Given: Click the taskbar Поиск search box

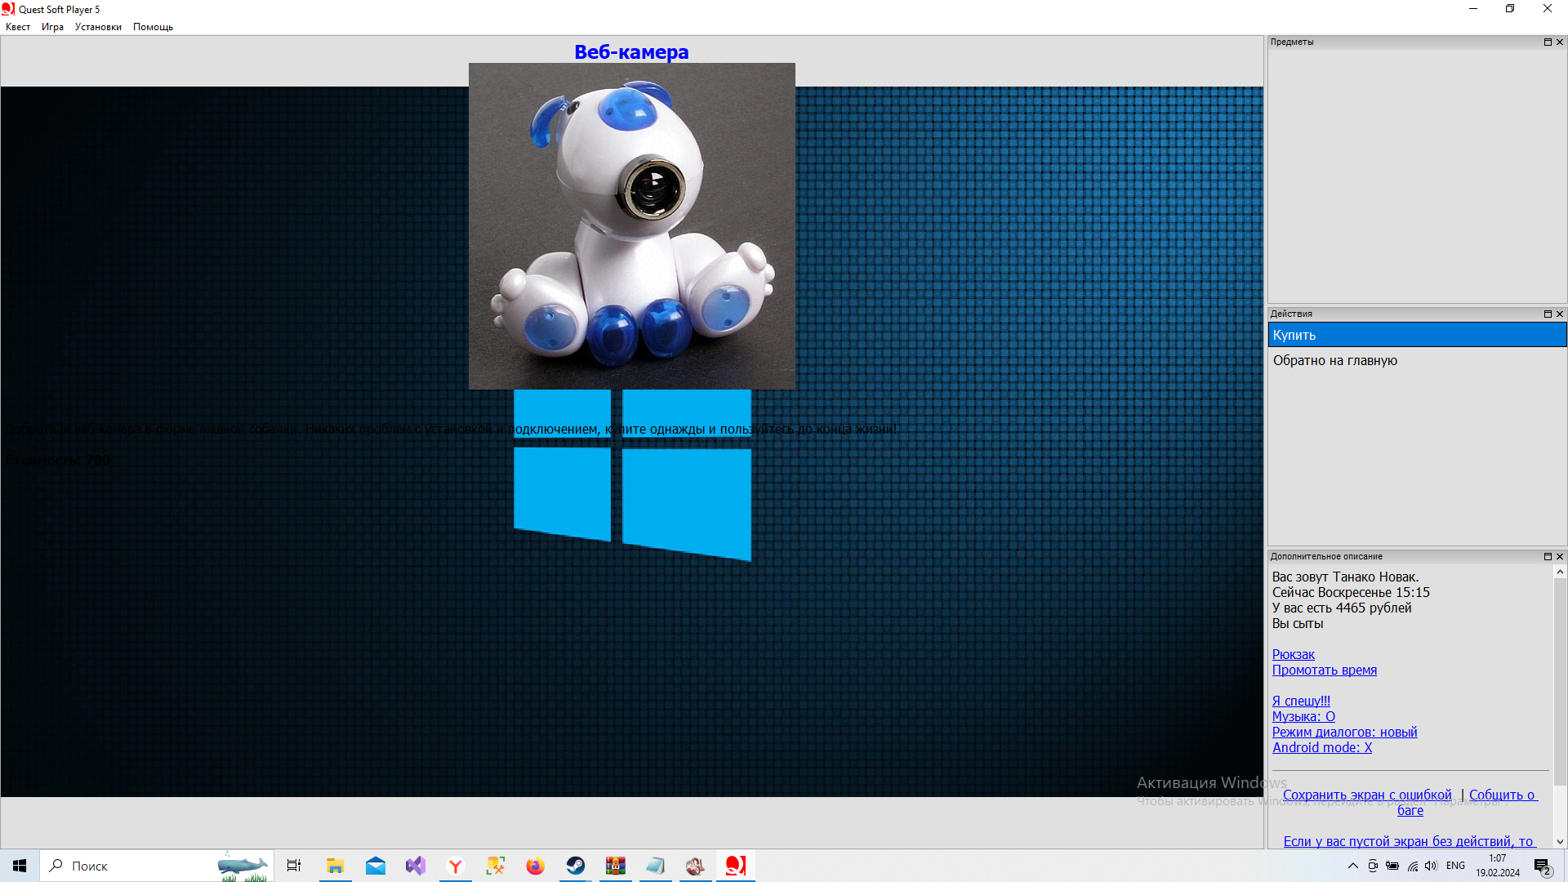Looking at the screenshot, I should coord(157,866).
